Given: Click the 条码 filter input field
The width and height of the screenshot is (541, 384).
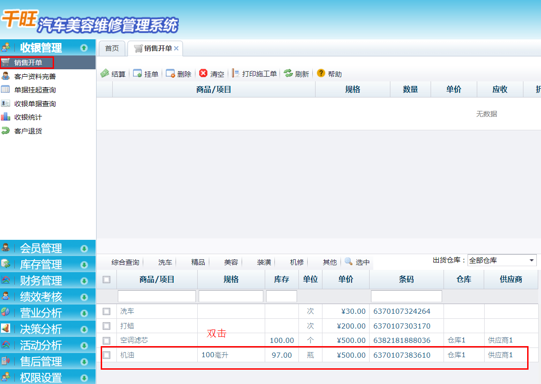Looking at the screenshot, I should pos(407,296).
